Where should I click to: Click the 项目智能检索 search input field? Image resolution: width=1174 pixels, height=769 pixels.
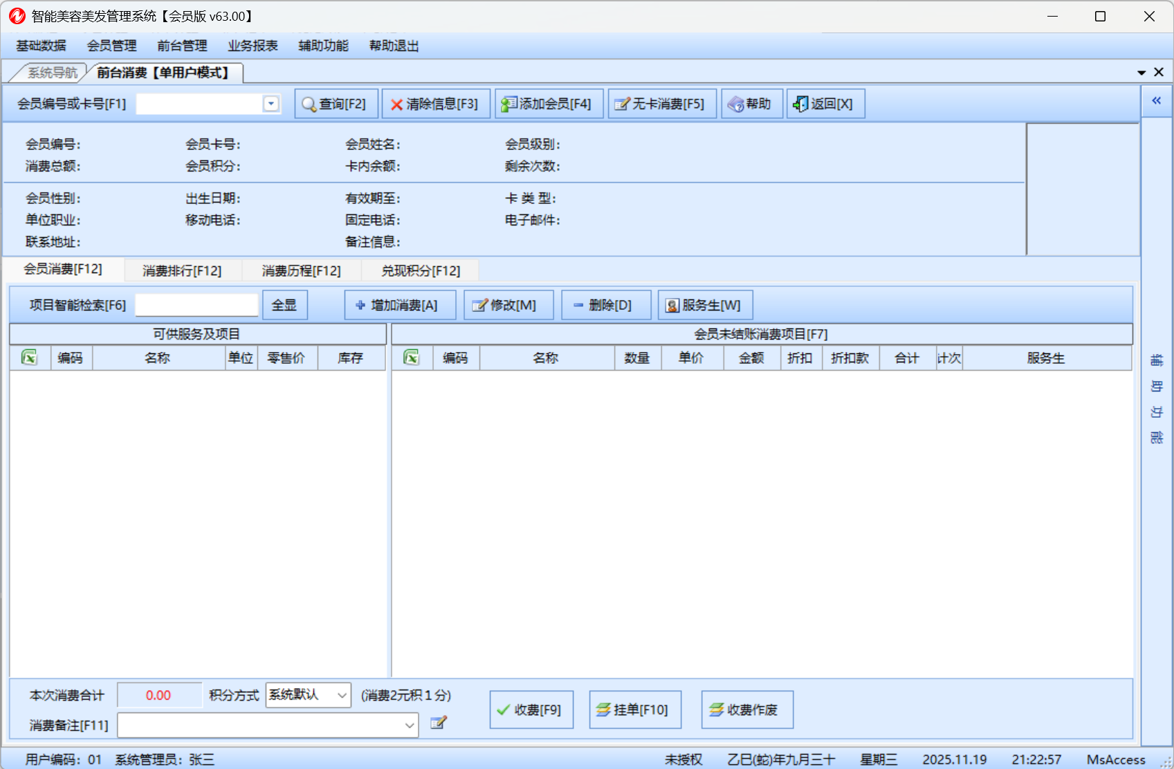click(196, 305)
